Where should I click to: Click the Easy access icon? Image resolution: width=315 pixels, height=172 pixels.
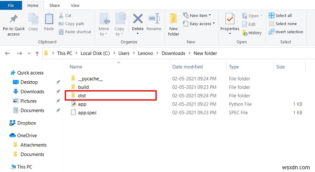click(x=185, y=23)
